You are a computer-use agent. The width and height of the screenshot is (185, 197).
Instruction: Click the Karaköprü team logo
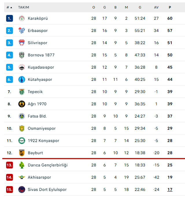point(22,18)
